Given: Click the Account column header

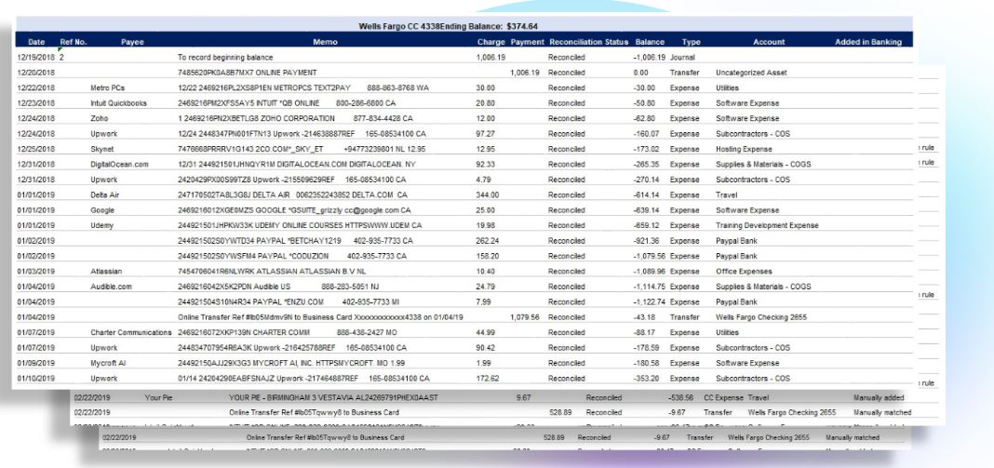Looking at the screenshot, I should coord(769,42).
